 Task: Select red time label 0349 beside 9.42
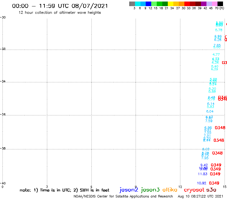(216, 165)
